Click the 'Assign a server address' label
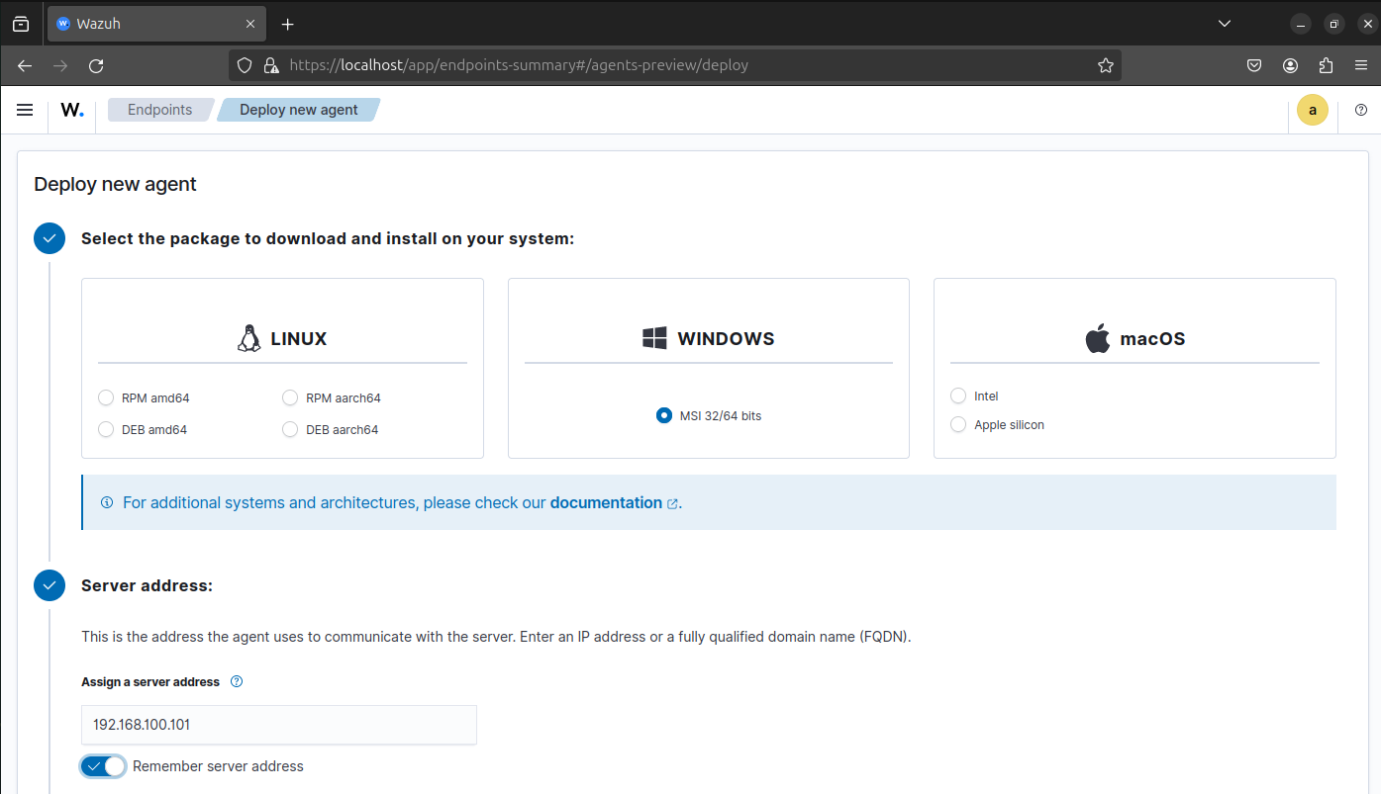 click(x=150, y=682)
